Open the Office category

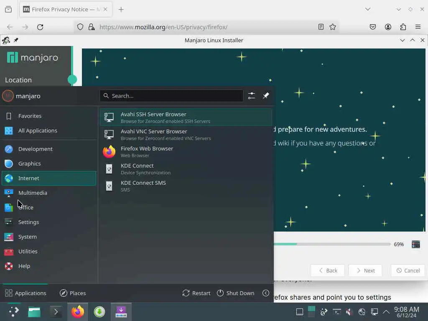[49, 207]
